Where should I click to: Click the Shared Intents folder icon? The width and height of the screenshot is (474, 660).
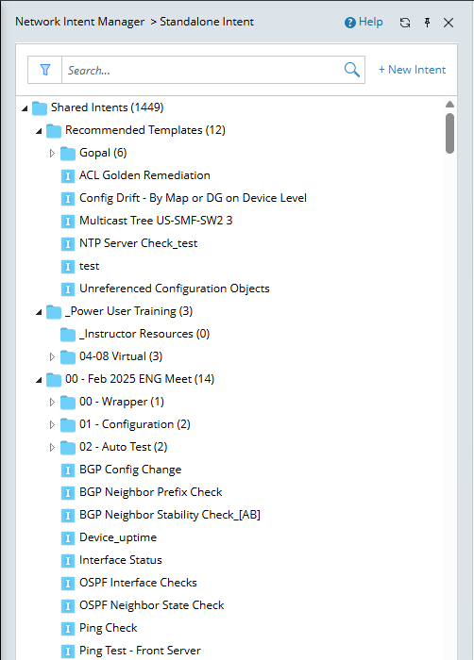click(x=40, y=108)
